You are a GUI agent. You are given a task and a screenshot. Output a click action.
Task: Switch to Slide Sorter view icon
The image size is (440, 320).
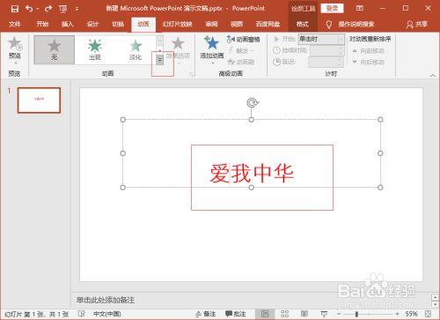point(284,314)
